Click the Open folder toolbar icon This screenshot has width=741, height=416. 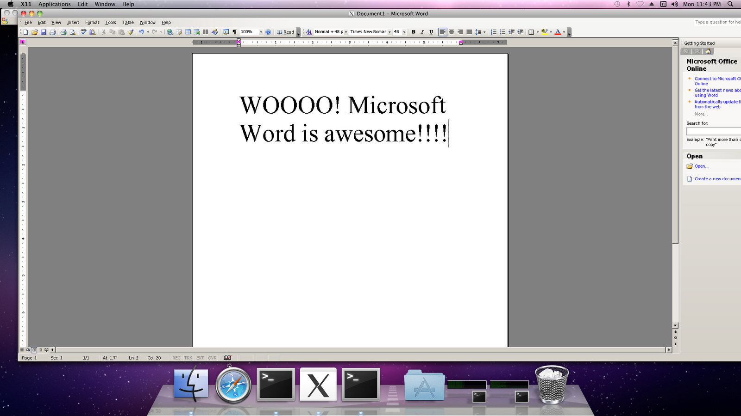click(x=35, y=32)
